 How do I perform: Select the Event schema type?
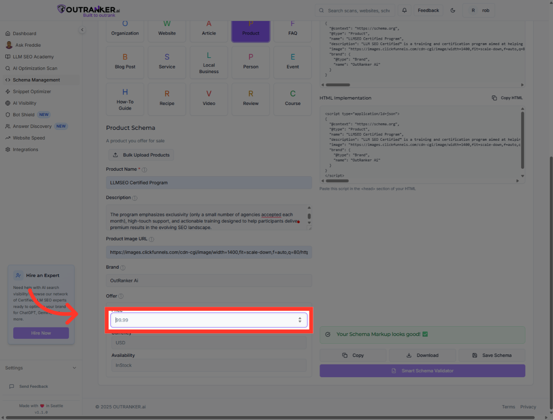point(293,63)
